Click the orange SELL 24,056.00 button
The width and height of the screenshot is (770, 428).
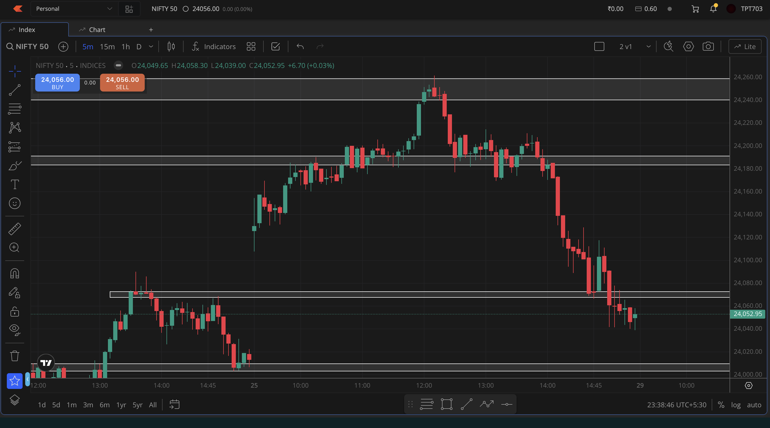tap(122, 83)
